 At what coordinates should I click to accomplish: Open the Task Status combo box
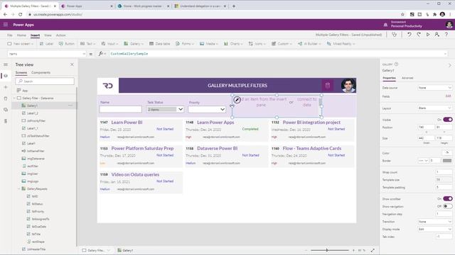pos(165,109)
